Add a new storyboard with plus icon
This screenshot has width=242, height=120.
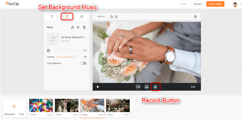14,106
